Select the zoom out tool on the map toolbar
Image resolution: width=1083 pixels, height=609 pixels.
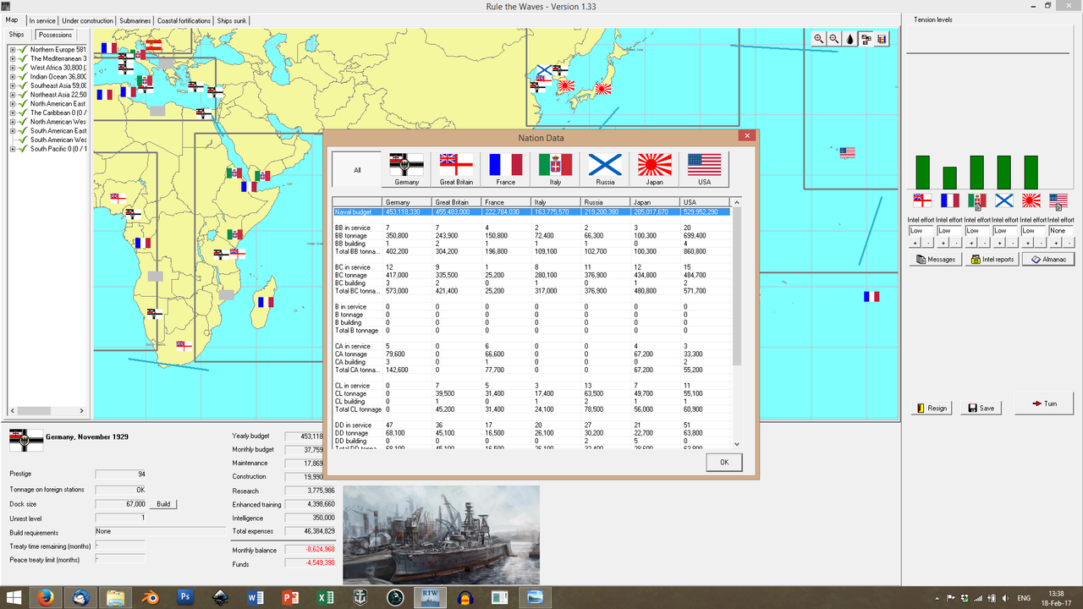[833, 38]
